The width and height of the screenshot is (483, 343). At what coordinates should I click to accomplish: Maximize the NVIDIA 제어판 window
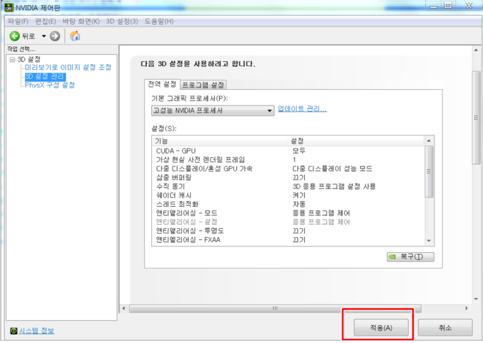point(448,5)
